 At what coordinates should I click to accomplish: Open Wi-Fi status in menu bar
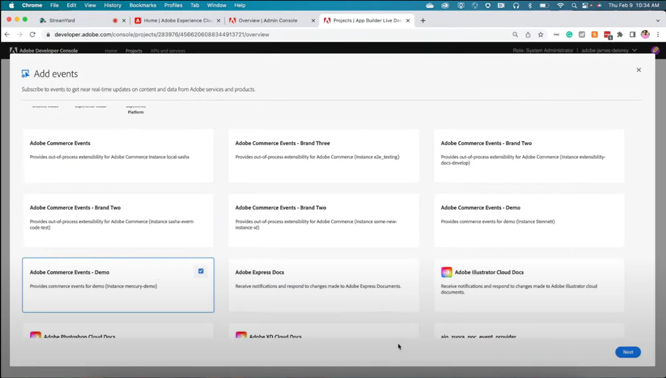click(x=561, y=5)
